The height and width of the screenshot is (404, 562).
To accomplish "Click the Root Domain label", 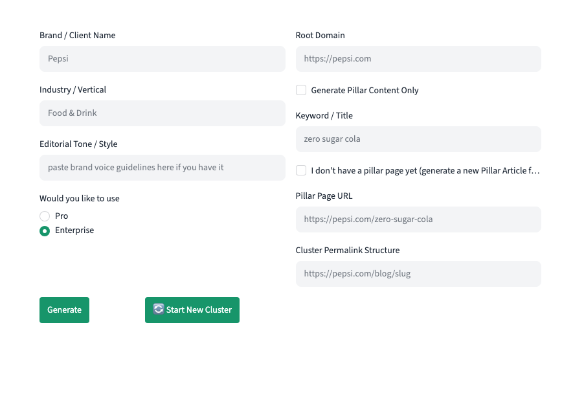I will click(320, 35).
